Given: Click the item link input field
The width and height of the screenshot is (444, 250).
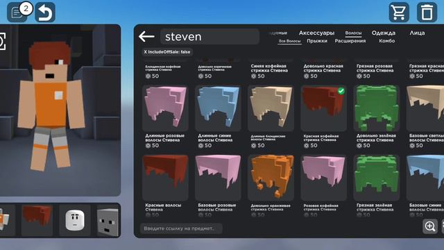Looking at the screenshot, I should click(181, 228).
